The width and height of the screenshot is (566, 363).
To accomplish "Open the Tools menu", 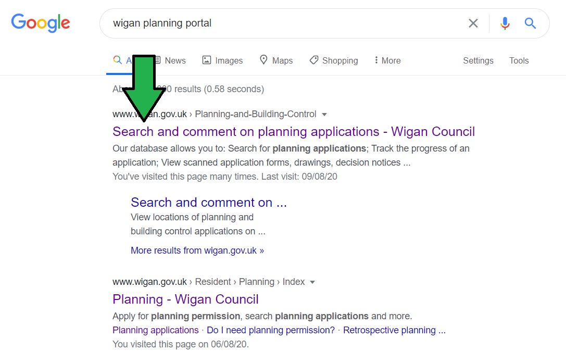I will (519, 60).
